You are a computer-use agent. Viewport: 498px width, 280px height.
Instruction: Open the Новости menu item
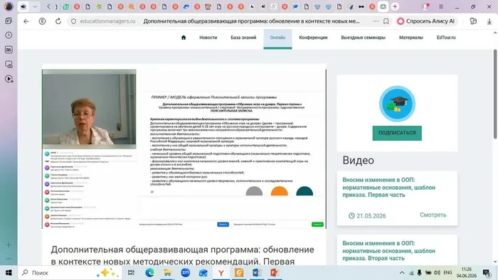pos(208,38)
